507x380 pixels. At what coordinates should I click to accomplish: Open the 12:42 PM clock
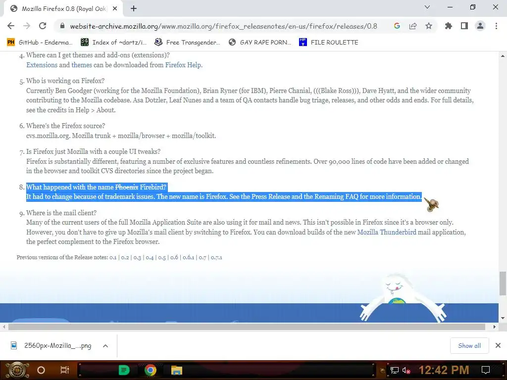coord(444,370)
